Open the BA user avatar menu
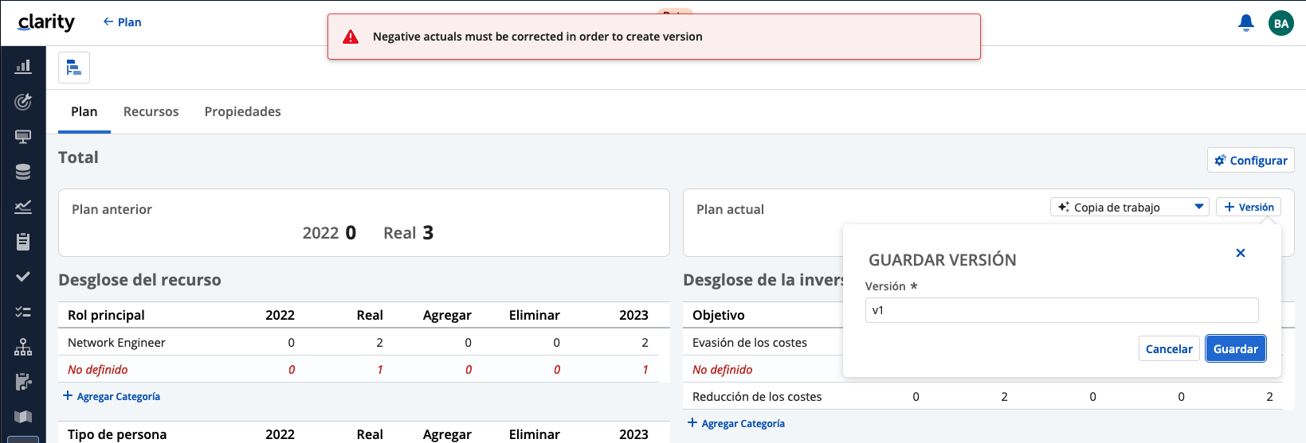1306x443 pixels. 1281,23
